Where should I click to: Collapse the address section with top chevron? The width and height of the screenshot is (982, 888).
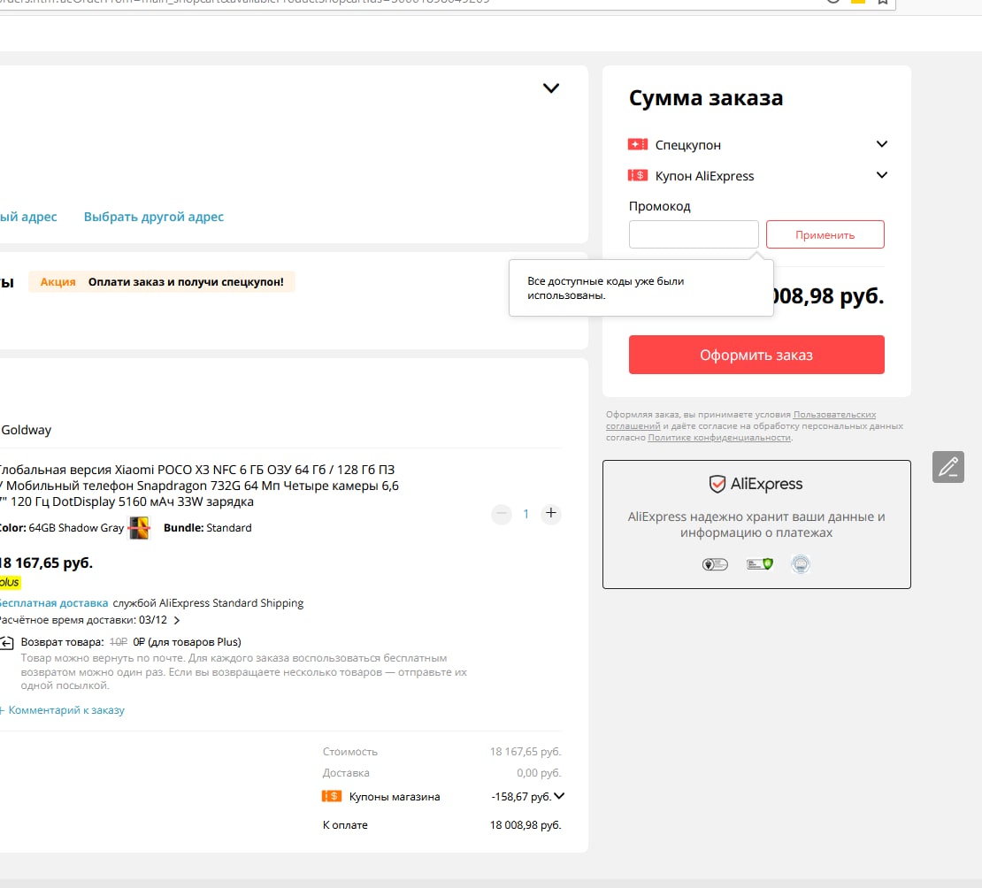[550, 88]
